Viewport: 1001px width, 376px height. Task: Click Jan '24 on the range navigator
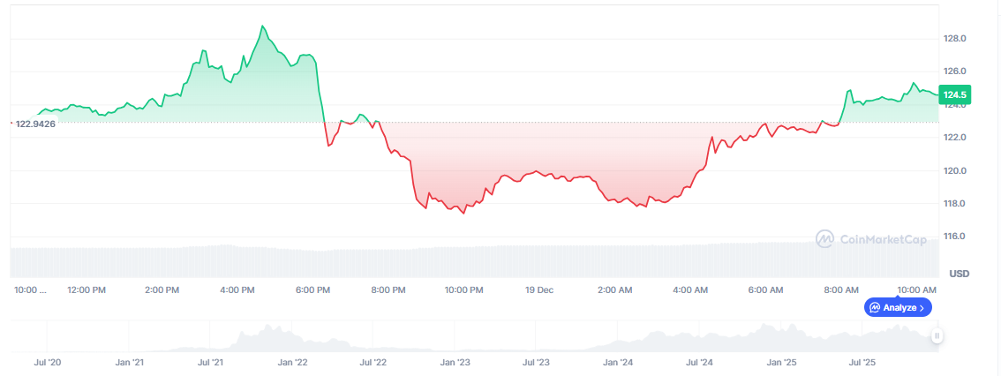618,363
